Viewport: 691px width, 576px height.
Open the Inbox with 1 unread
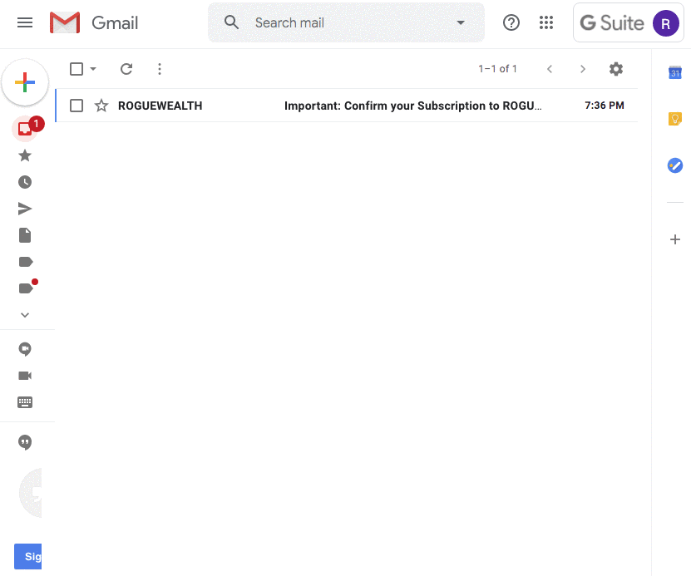27,128
